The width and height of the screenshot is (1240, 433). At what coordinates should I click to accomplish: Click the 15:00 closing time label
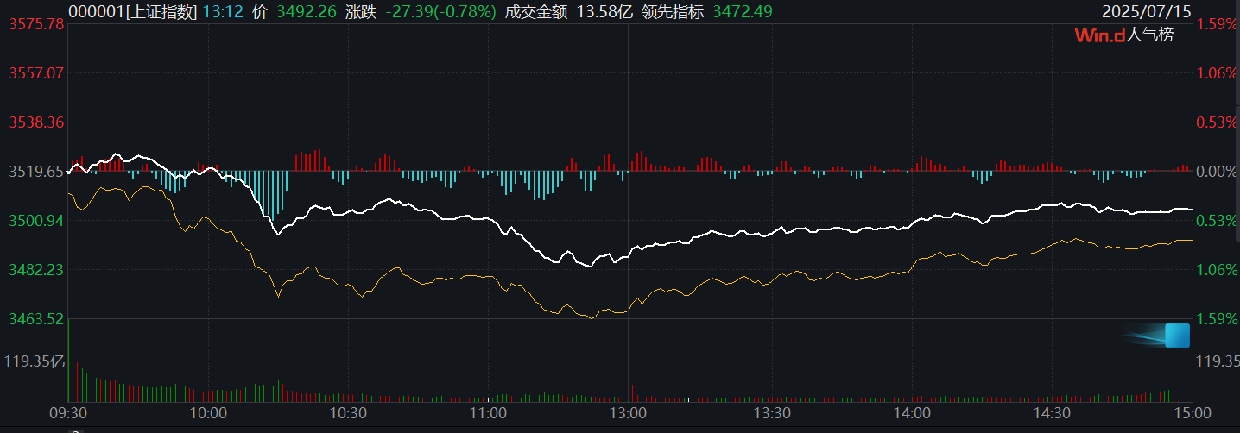click(x=1193, y=413)
